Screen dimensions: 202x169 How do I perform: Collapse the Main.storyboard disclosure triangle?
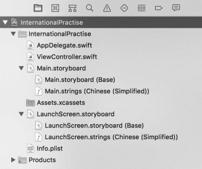click(x=22, y=68)
